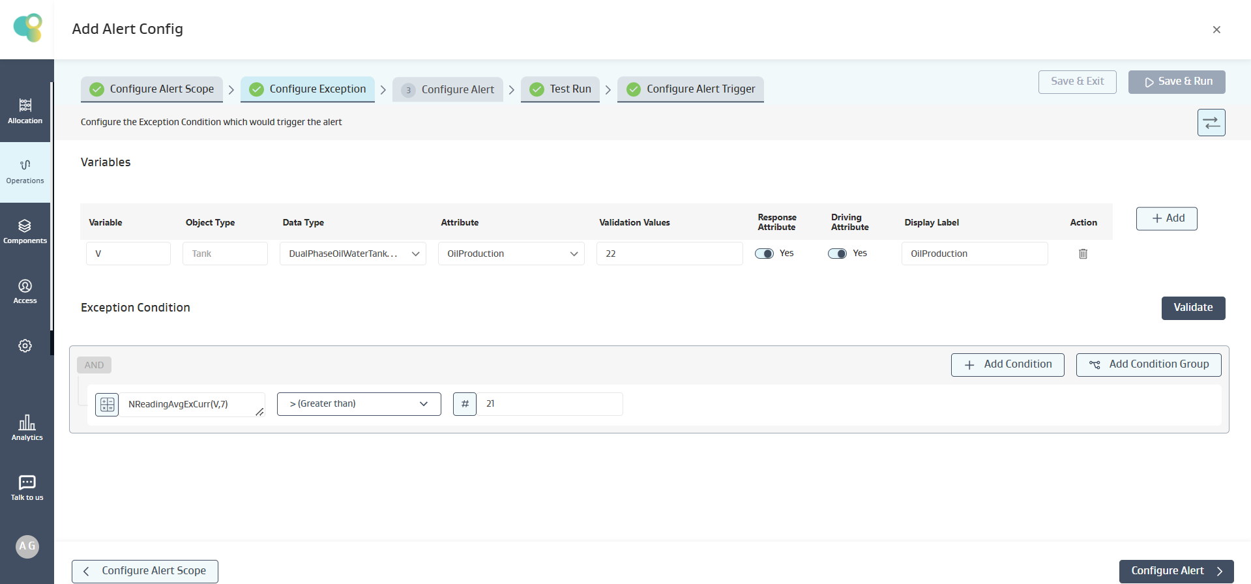Open the expression calculator icon in the condition row
Viewport: 1251px width, 584px height.
click(107, 405)
